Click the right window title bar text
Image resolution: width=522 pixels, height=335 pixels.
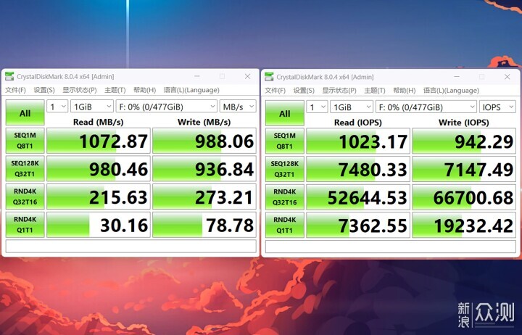pyautogui.click(x=325, y=77)
